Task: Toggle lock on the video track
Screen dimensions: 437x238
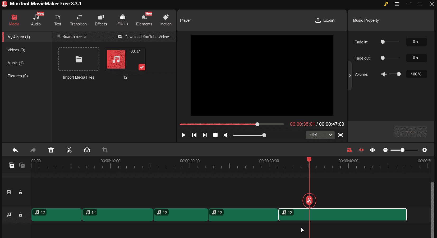Action: (x=21, y=192)
